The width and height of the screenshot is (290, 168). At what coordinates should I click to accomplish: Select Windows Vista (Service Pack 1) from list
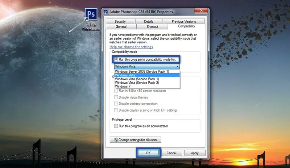coord(137,79)
